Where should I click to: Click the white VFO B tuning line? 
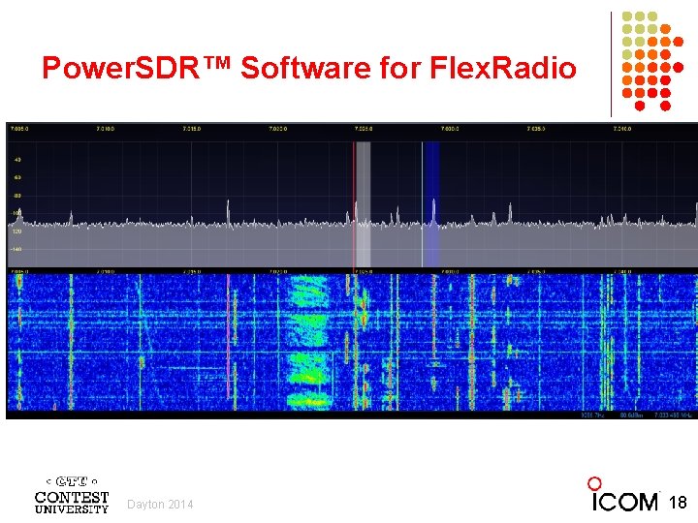423,204
